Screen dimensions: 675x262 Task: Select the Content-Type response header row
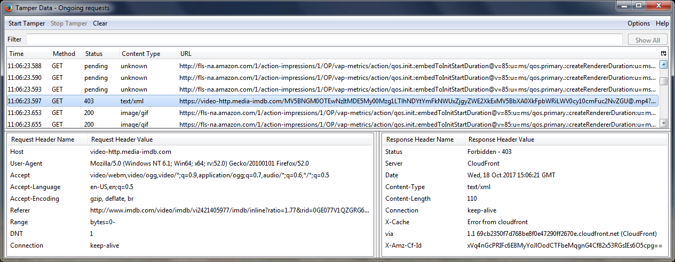(525, 187)
